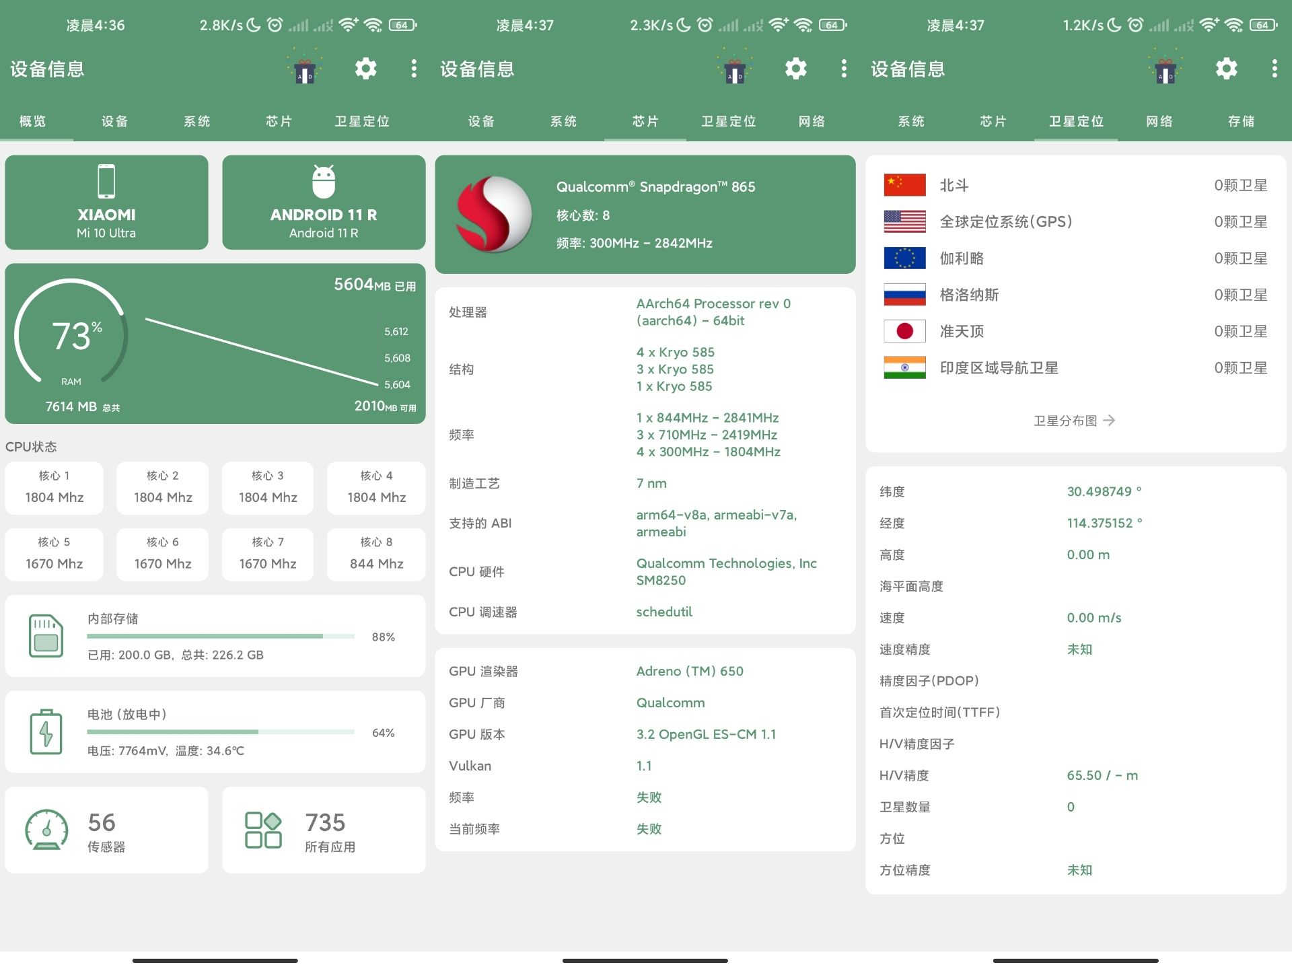Tap the India flag for NavIC
This screenshot has width=1292, height=969.
[x=904, y=367]
